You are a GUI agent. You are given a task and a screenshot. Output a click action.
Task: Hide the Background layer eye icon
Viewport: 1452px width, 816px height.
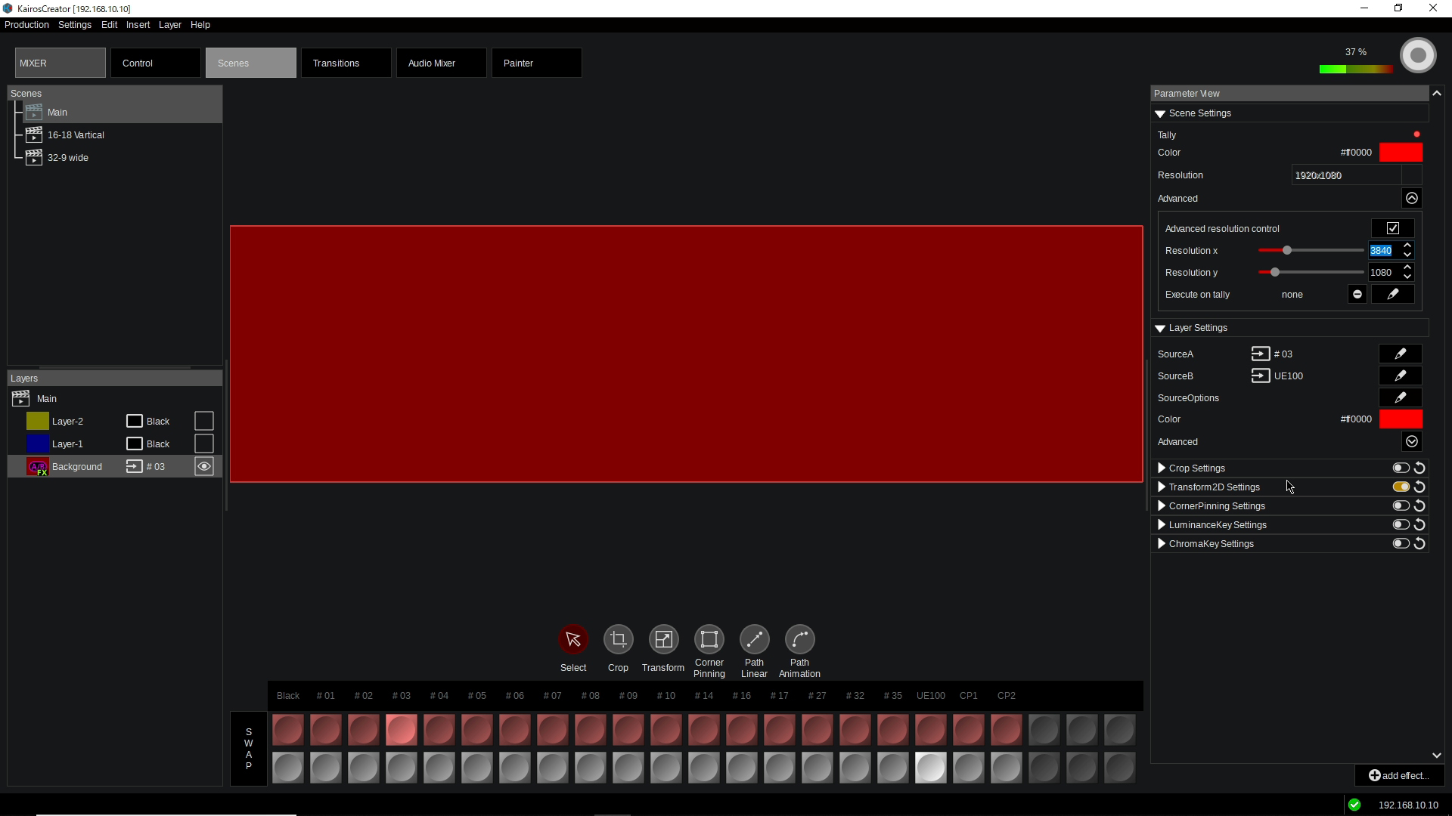(x=204, y=467)
